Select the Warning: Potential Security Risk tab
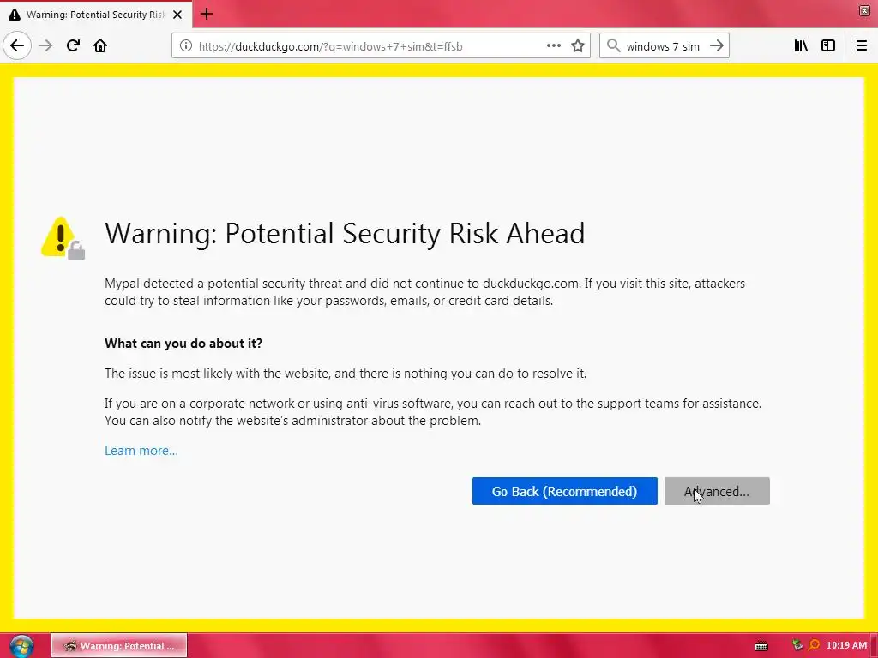878x658 pixels. point(96,15)
